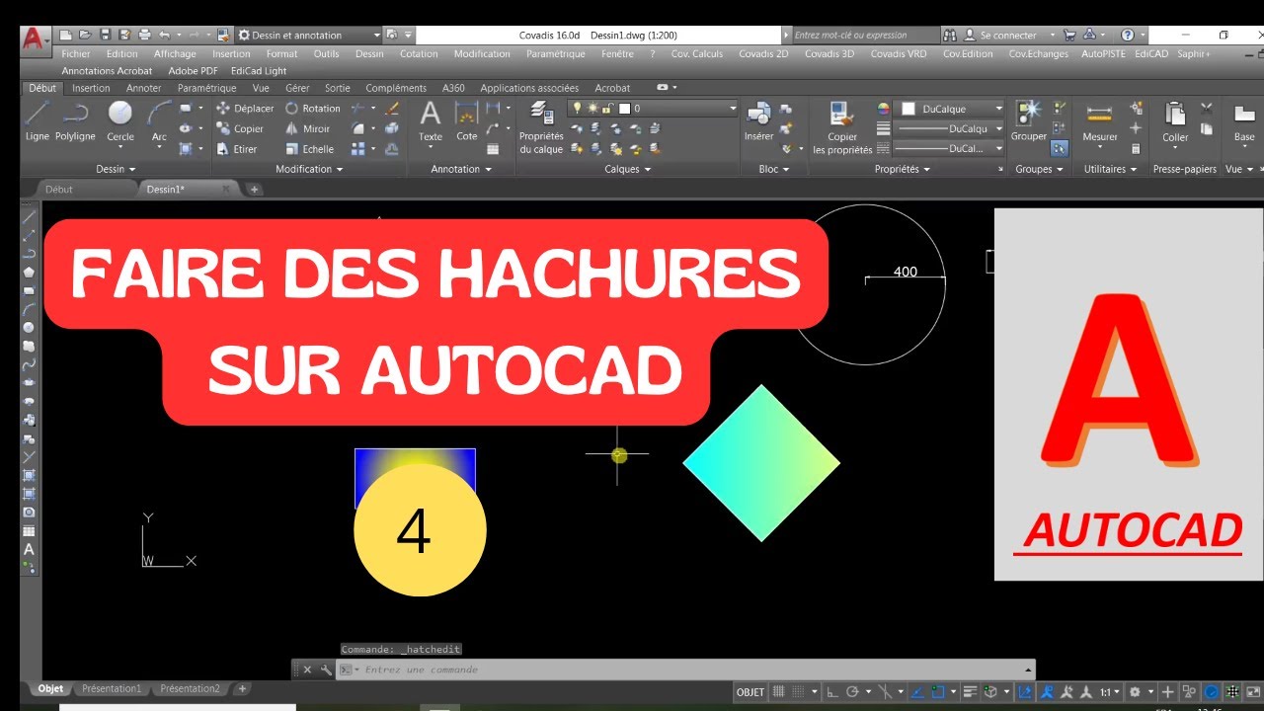
Task: Expand the Dessin panel
Action: pos(116,169)
